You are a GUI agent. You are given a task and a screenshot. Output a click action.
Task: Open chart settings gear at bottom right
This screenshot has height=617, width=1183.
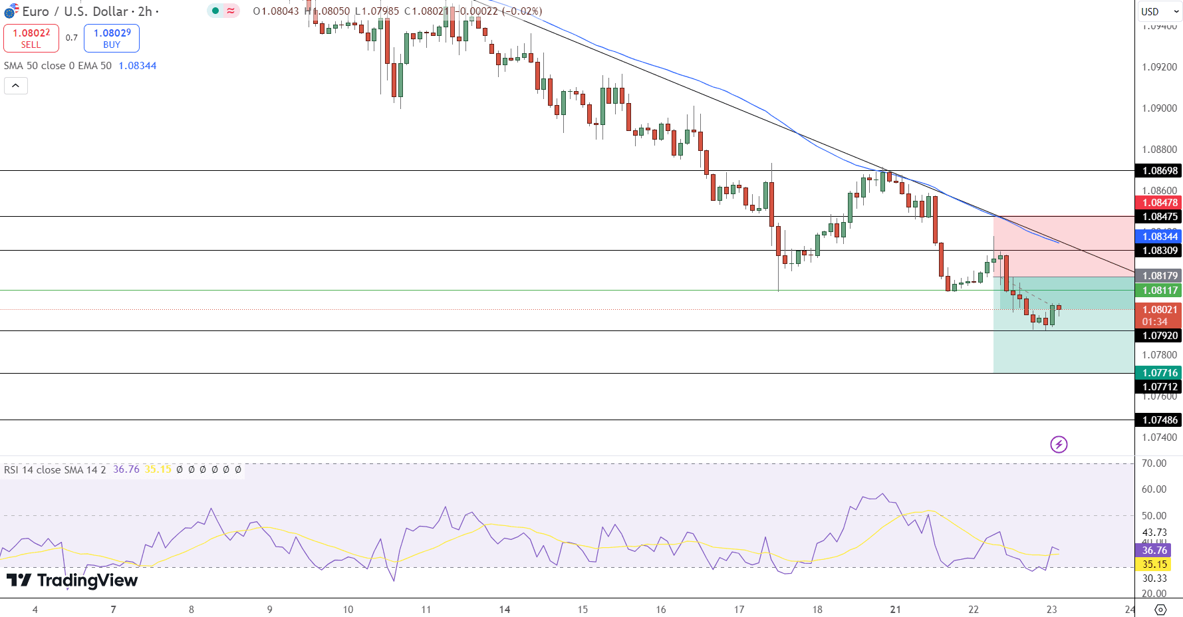1160,610
